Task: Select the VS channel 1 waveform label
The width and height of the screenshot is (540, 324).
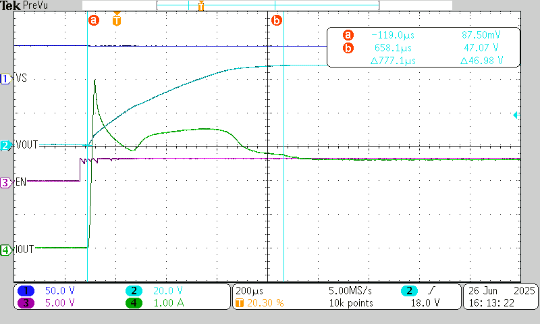Action: pos(21,79)
